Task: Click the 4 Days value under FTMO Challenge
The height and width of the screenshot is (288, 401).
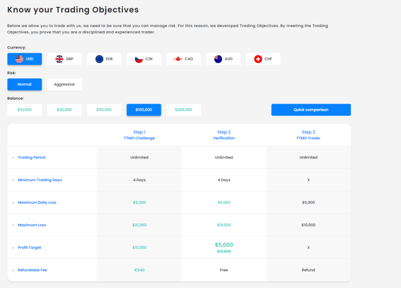Action: pyautogui.click(x=139, y=180)
